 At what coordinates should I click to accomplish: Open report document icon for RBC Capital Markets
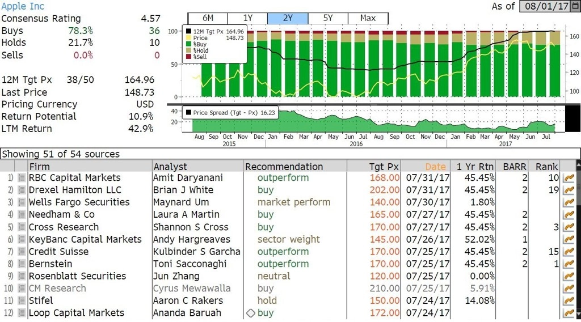pos(22,177)
